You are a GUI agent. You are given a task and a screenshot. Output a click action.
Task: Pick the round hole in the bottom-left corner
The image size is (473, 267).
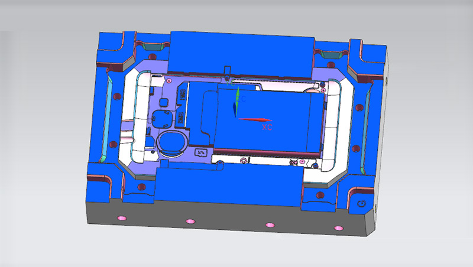tap(141, 188)
